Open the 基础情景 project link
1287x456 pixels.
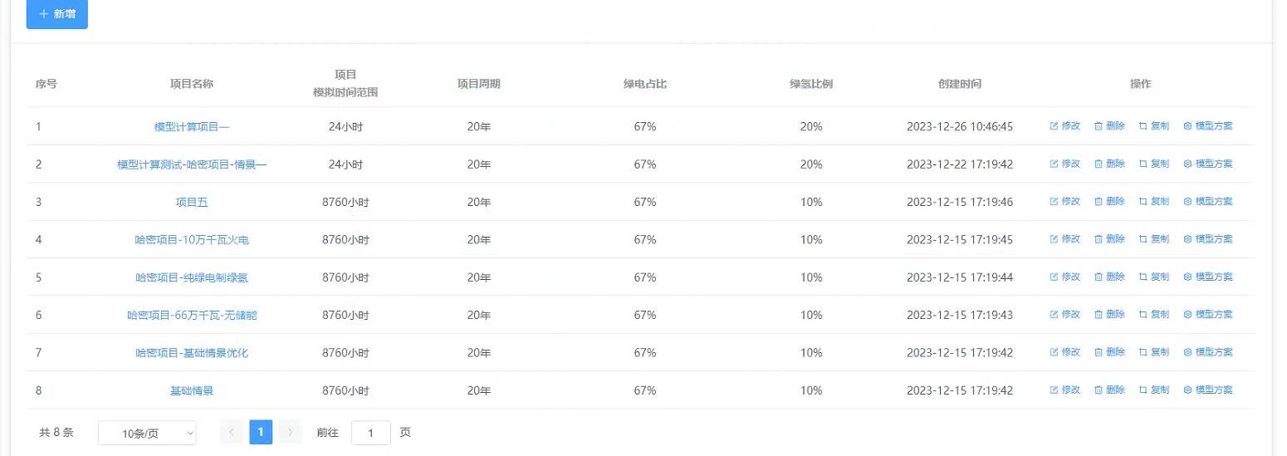click(x=192, y=390)
